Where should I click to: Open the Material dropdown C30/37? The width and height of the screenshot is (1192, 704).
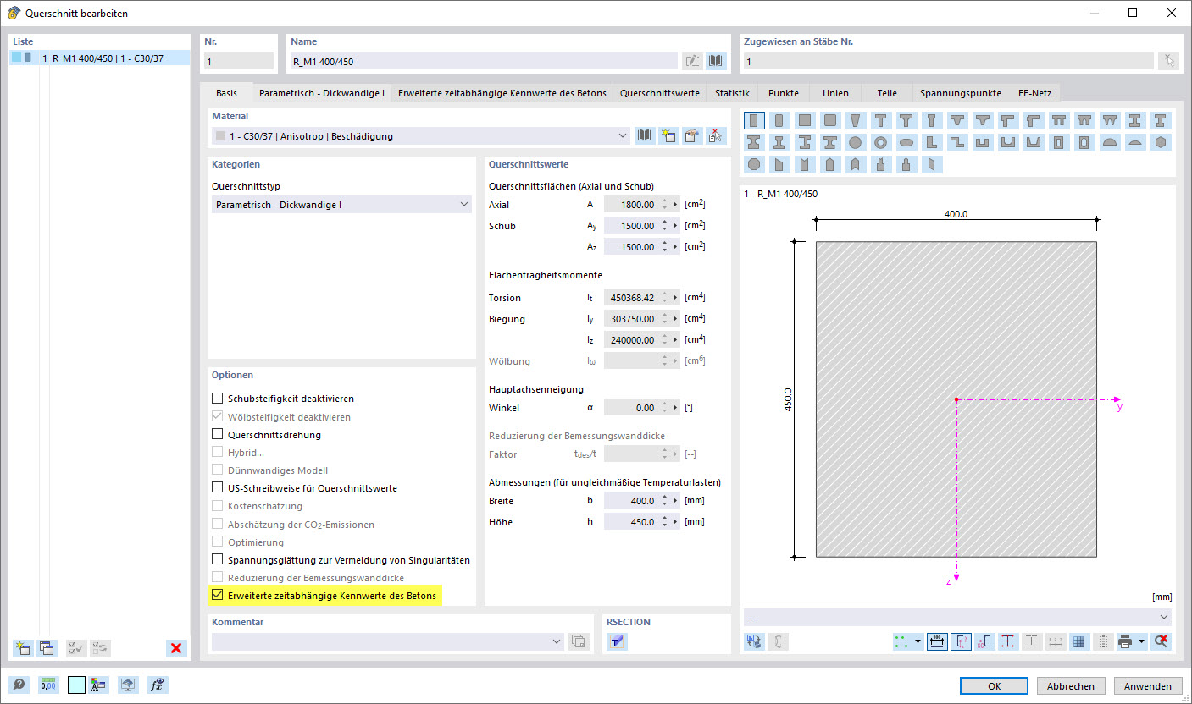pos(421,135)
